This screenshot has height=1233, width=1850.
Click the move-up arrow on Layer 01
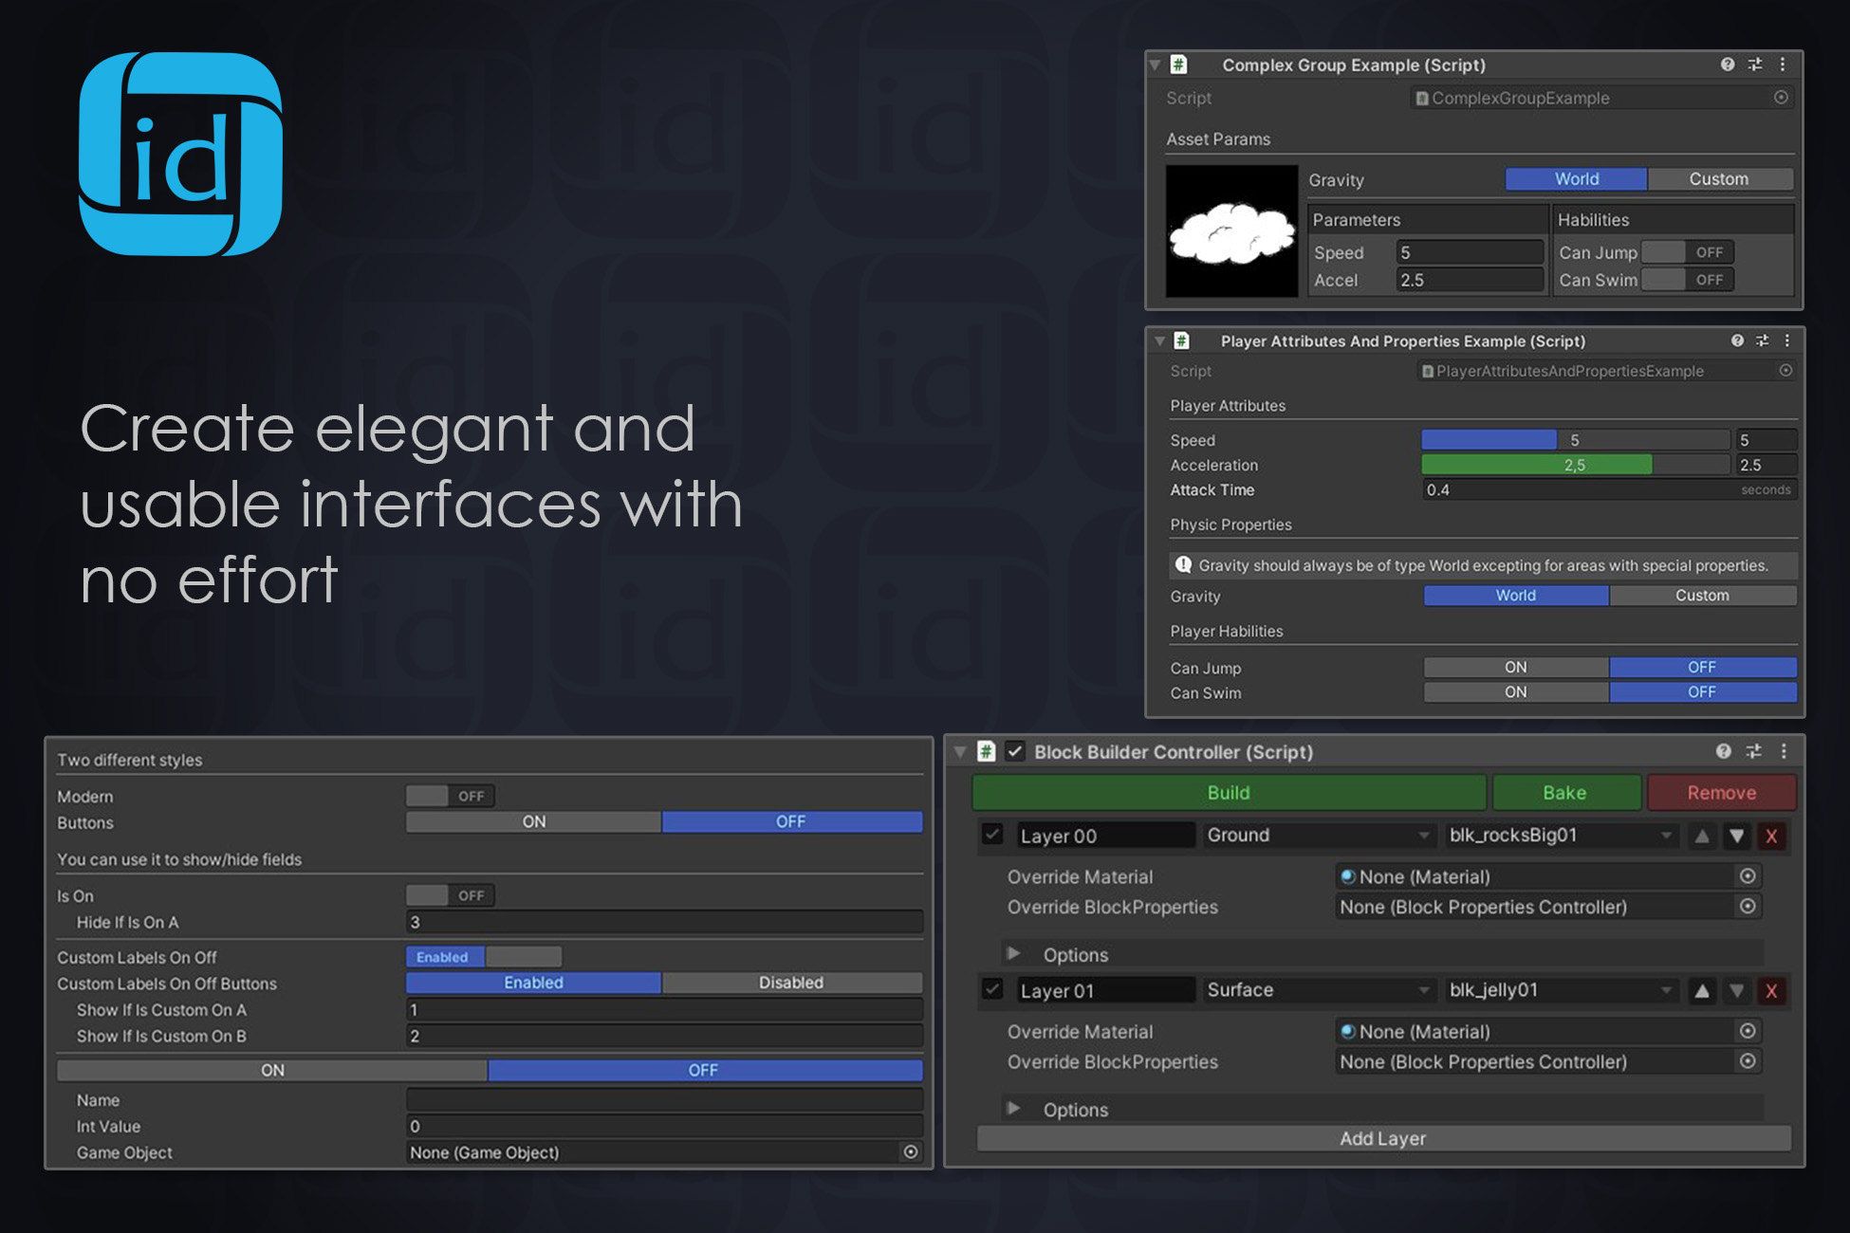[1702, 990]
